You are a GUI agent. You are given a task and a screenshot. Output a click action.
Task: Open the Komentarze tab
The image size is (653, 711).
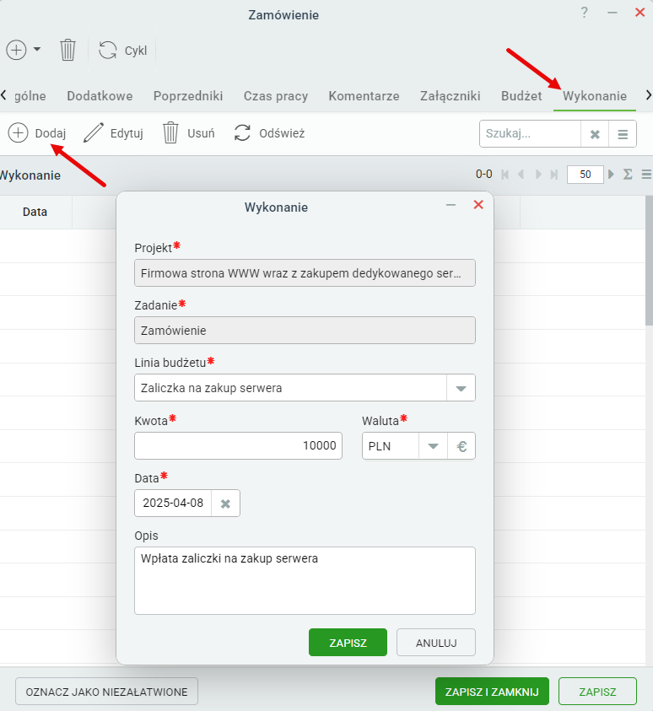(x=364, y=96)
